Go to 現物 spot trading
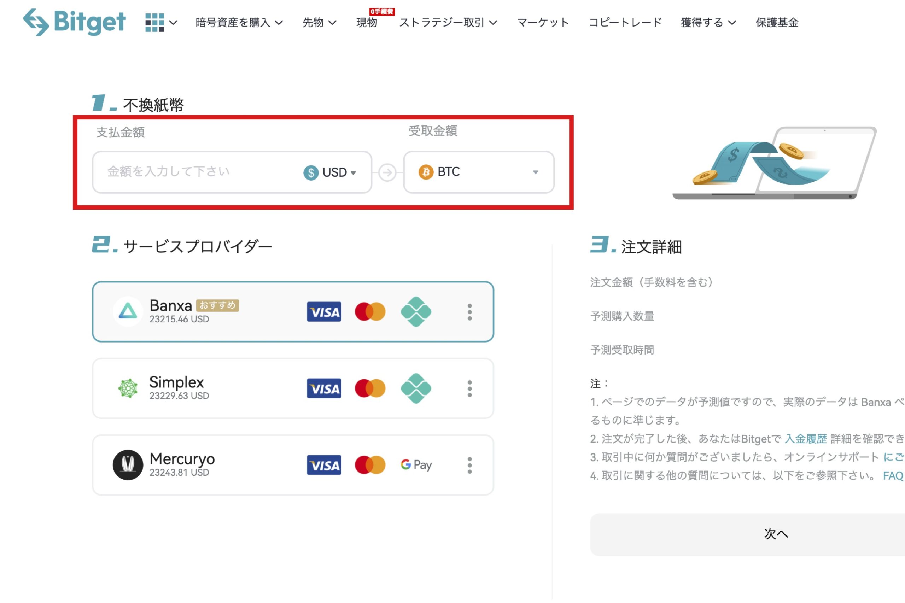Image resolution: width=905 pixels, height=603 pixels. [366, 22]
